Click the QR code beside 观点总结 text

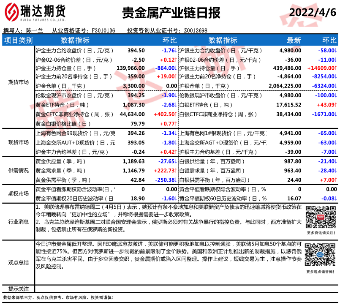321,255
